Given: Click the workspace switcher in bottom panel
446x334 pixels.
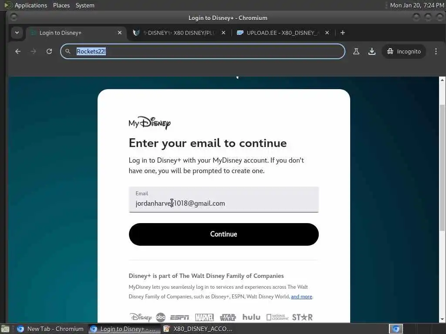Looking at the screenshot, I should [x=396, y=329].
